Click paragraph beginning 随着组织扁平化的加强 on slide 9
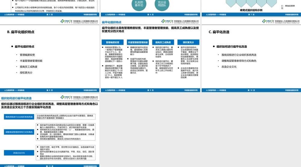The width and height of the screenshot is (301, 167). [x=139, y=51]
